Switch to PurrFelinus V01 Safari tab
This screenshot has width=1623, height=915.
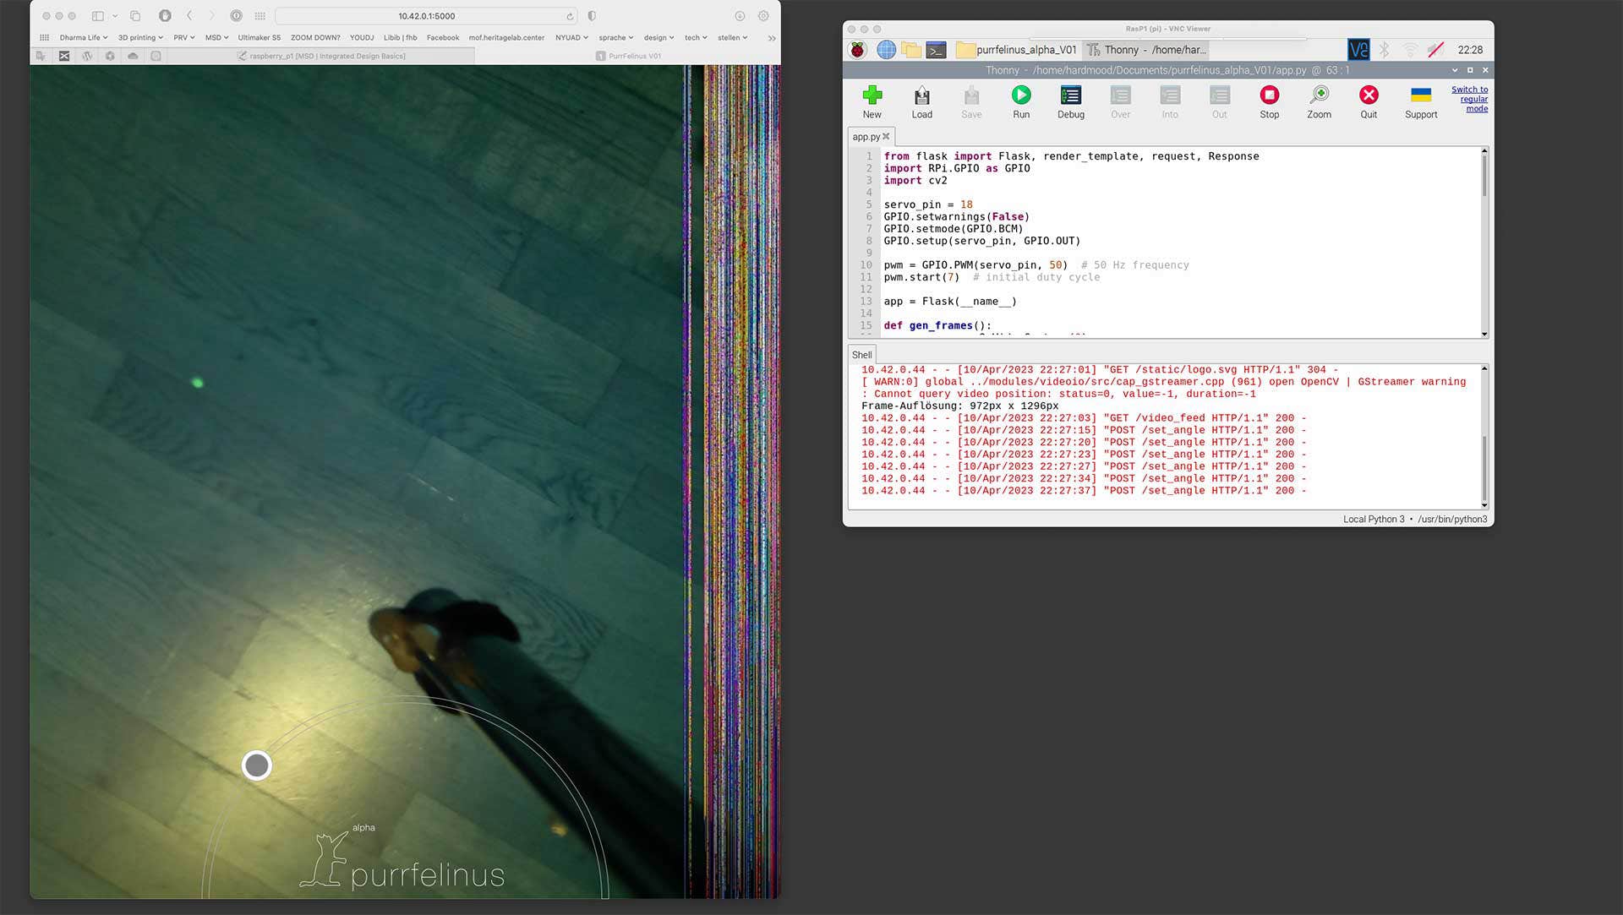[x=628, y=56]
